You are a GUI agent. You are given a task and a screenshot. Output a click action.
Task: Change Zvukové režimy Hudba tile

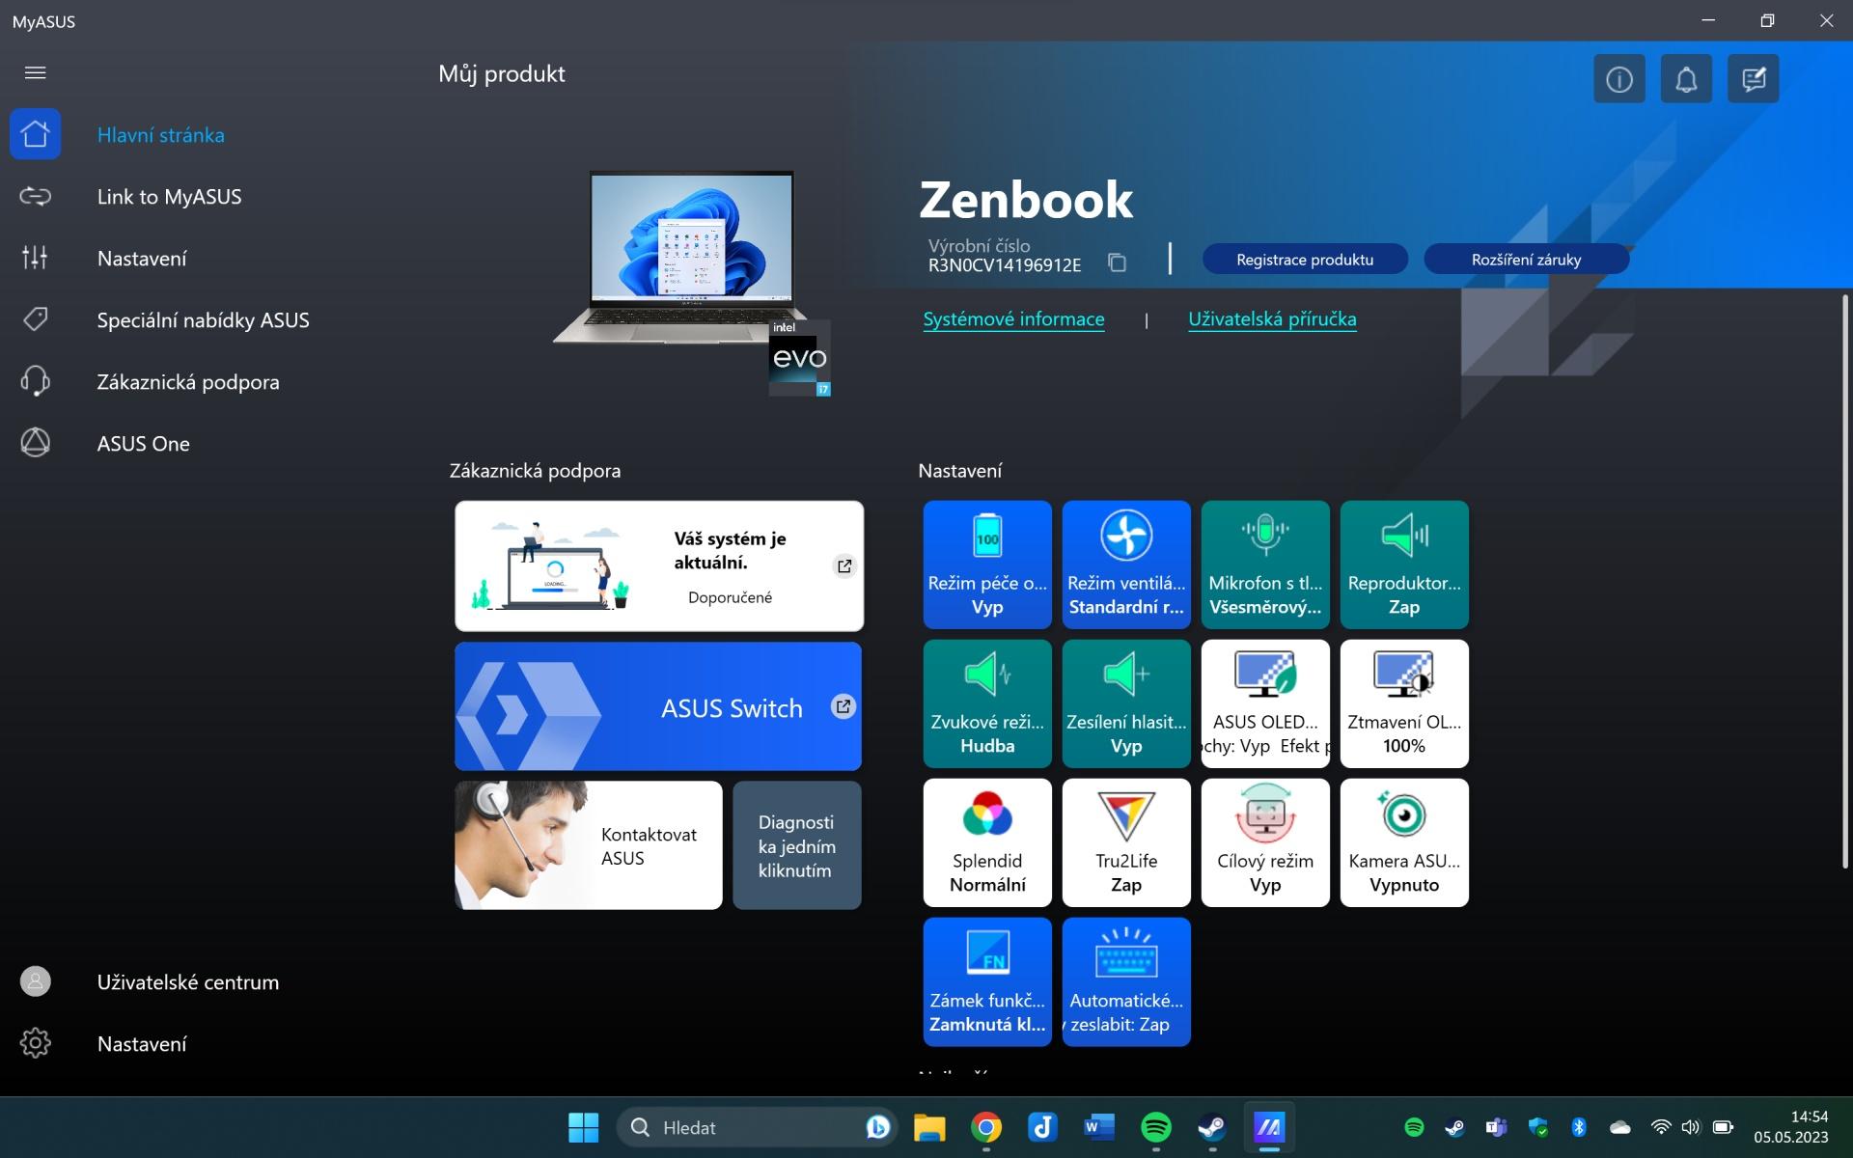click(987, 703)
